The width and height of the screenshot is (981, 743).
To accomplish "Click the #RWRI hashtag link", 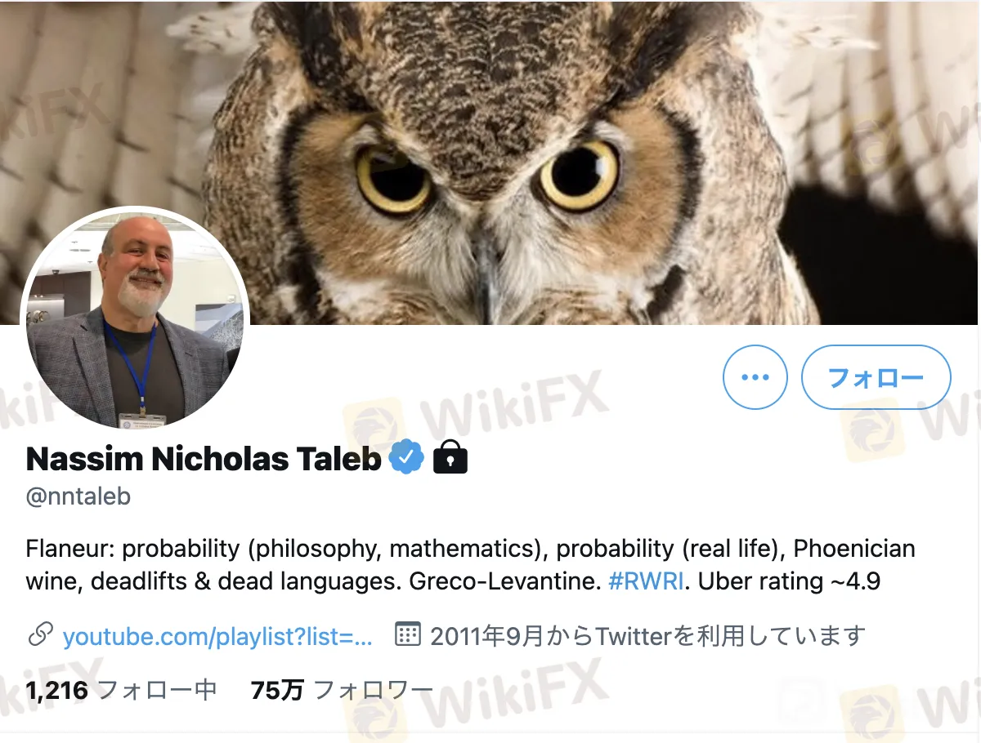I will pos(646,581).
